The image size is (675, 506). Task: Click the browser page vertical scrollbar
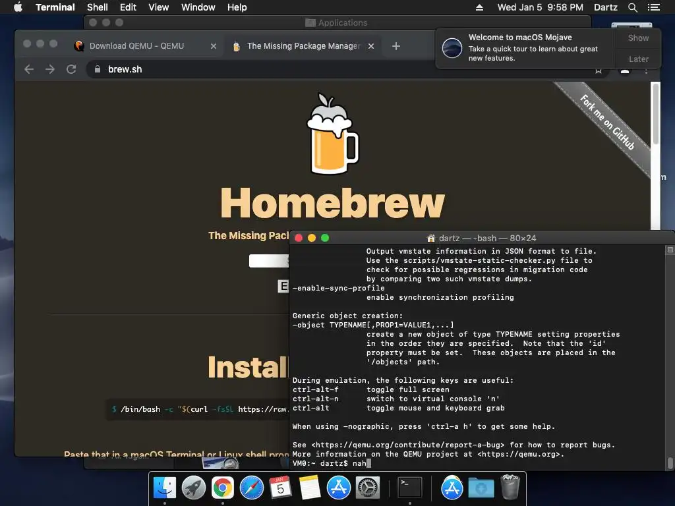pos(656,114)
